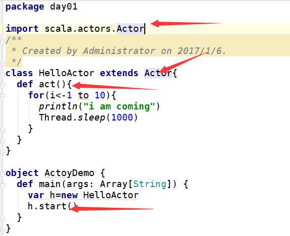290x236 pixels.
Task: Click the 'new' keyword
Action: (70, 195)
